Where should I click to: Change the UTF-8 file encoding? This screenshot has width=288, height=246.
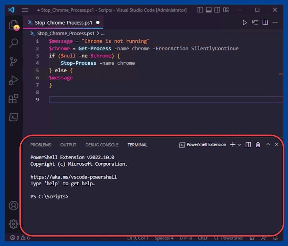pyautogui.click(x=186, y=238)
